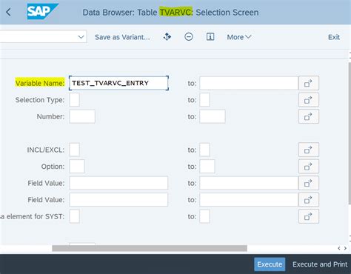Click the Variable Name input field
This screenshot has width=351, height=274.
click(118, 83)
